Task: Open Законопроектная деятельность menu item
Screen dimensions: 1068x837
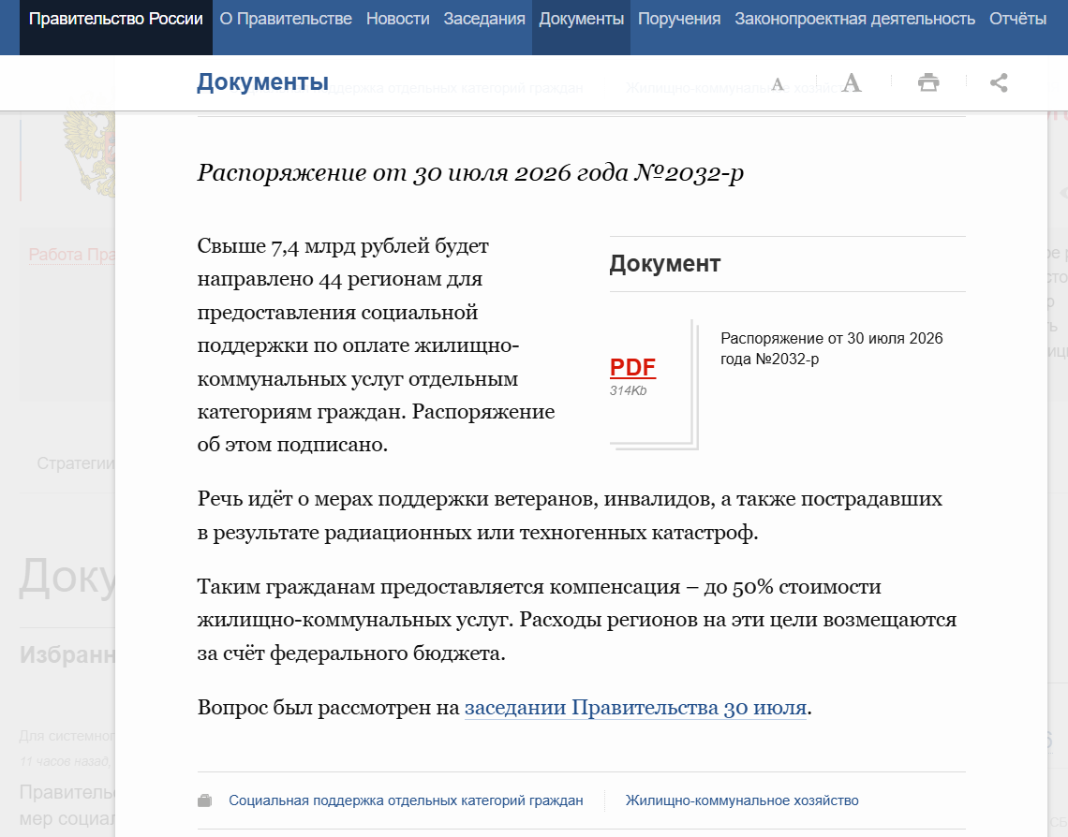Action: 854,19
